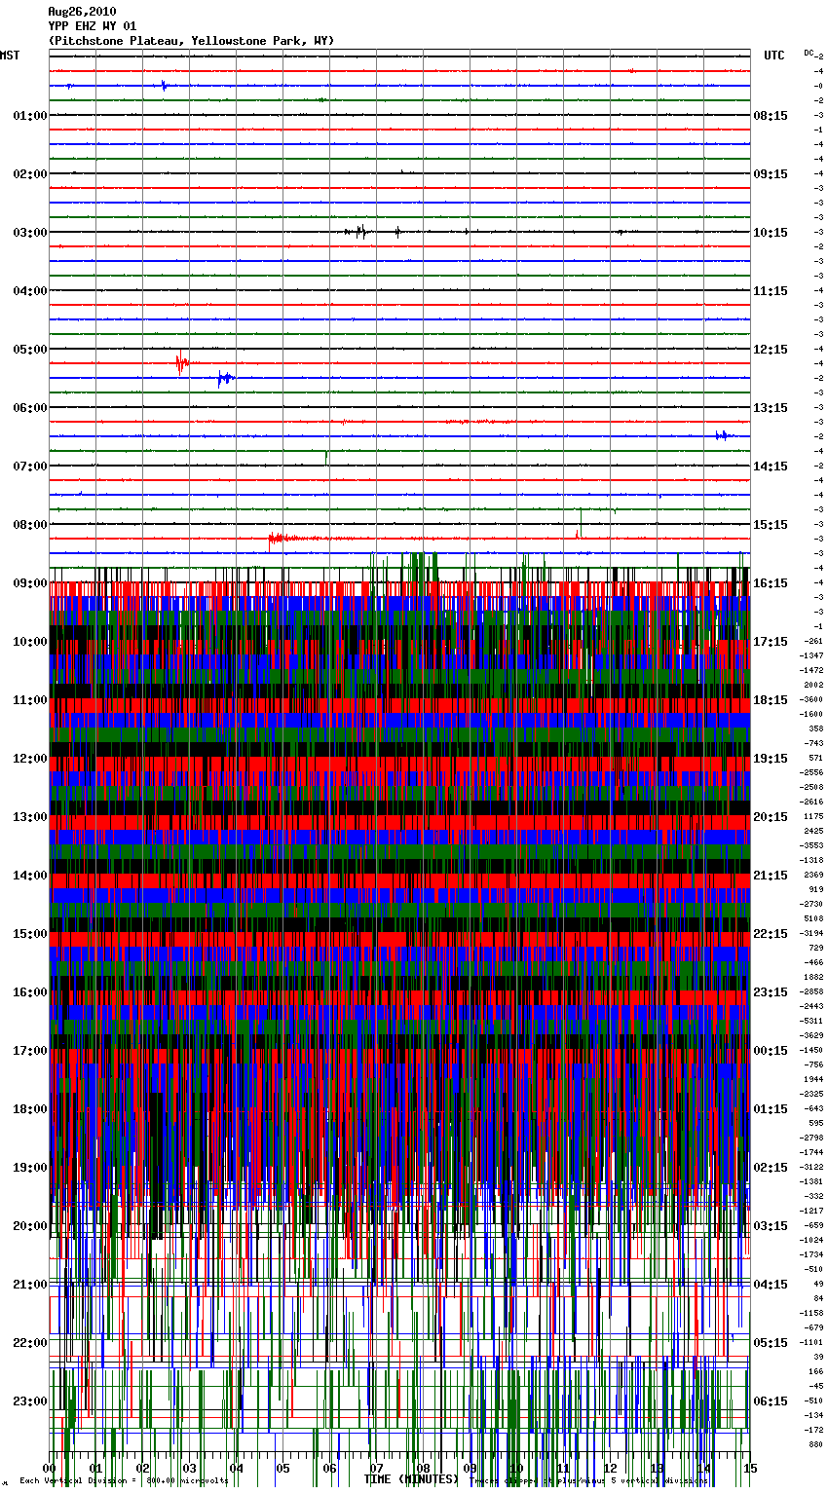Click the 06:15 UTC time label
The image size is (828, 1494).
771,1401
